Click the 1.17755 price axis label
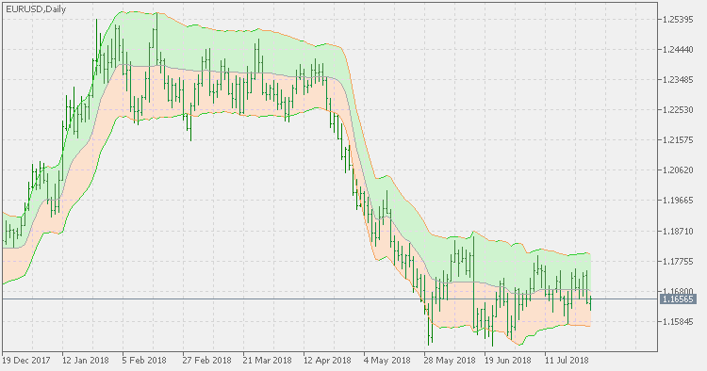 pos(678,261)
